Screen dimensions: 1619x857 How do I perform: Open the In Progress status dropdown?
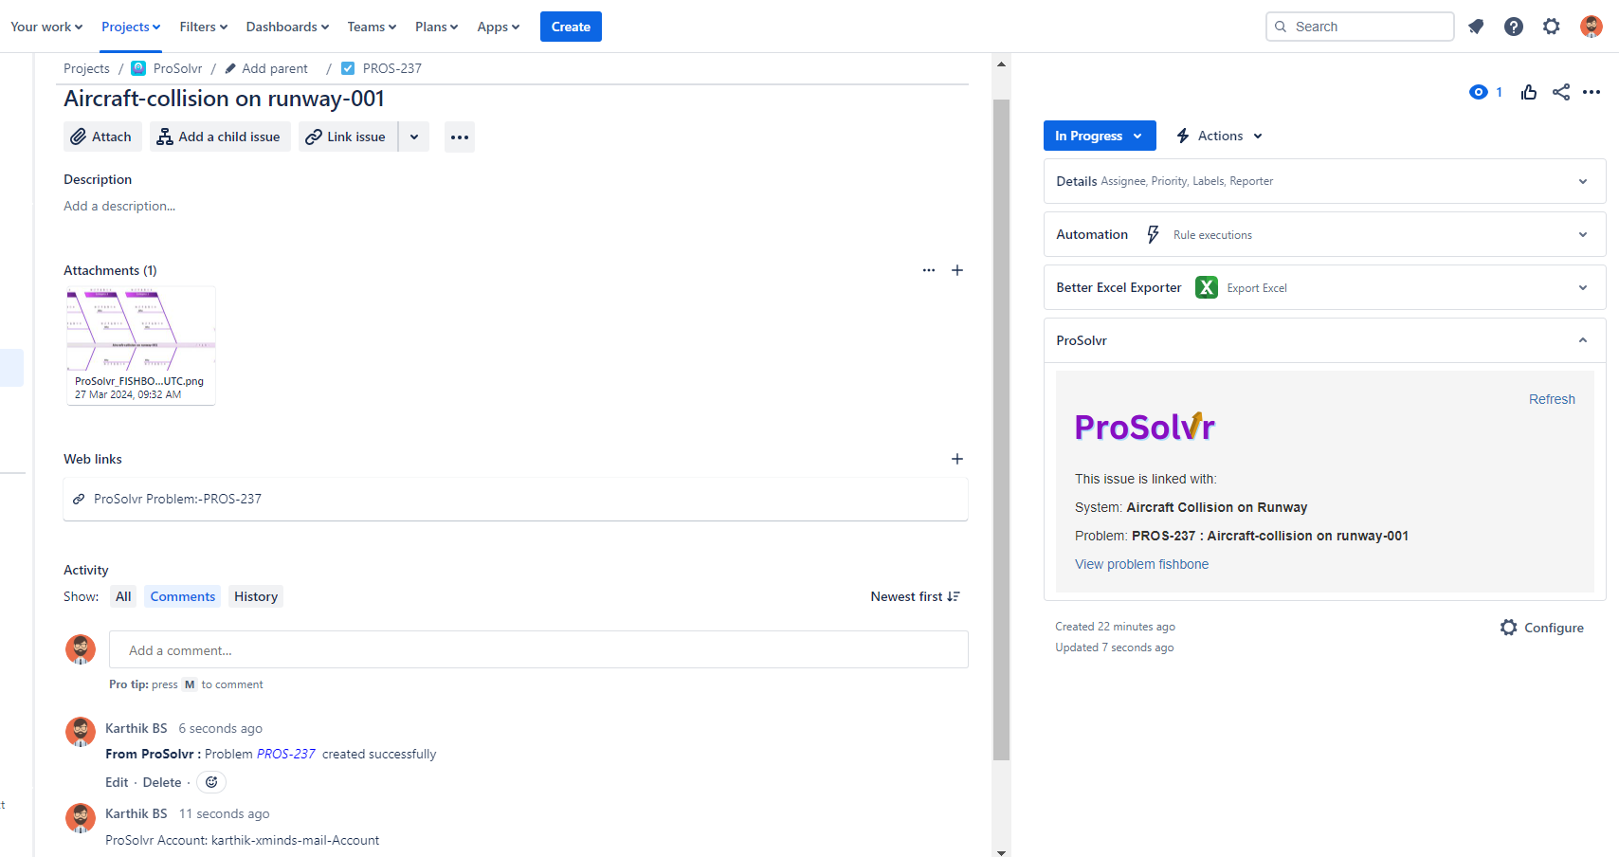click(1100, 136)
